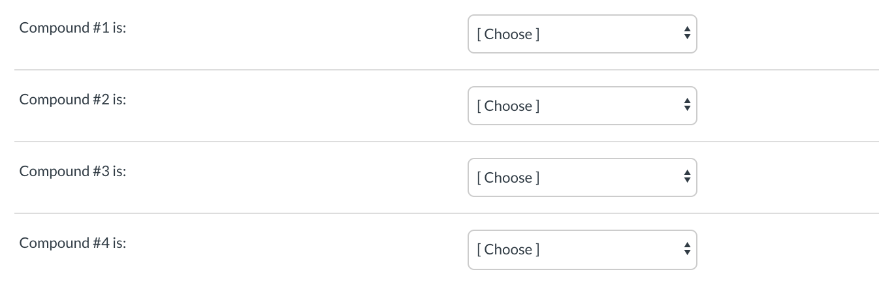Click "[ Choose ]" placeholder in Compound #1 box
The height and width of the screenshot is (304, 879).
(508, 34)
